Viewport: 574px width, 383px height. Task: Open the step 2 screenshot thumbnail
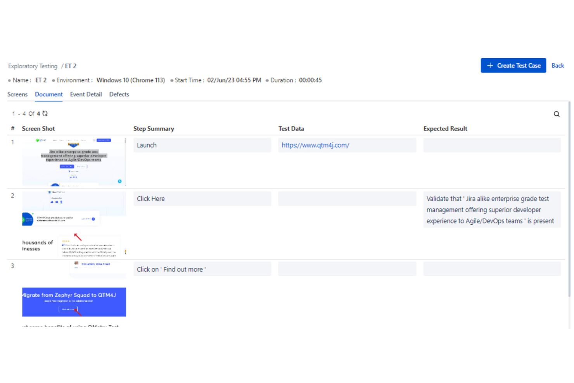click(x=74, y=224)
